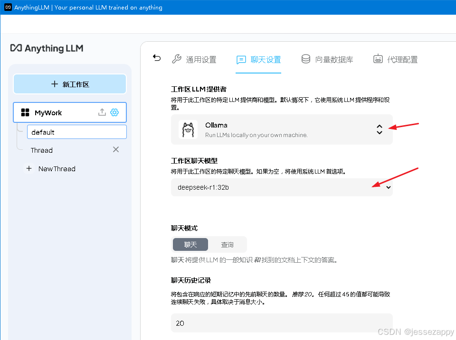Click the plus icon beside NewThread
This screenshot has width=456, height=340.
click(x=29, y=168)
